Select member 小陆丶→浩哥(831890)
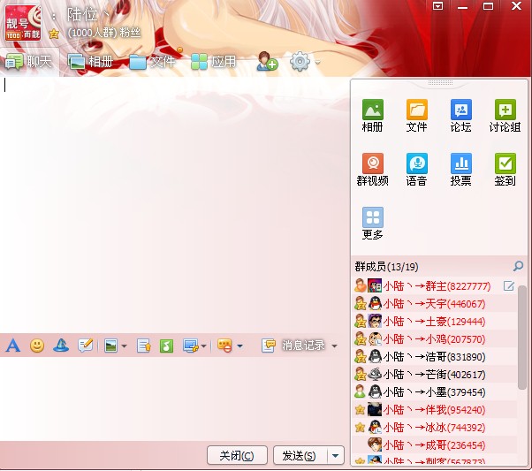Image resolution: width=532 pixels, height=471 pixels. pyautogui.click(x=434, y=357)
